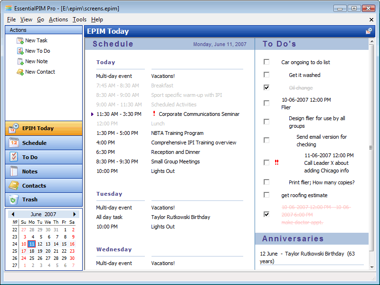
Task: Click the scroll-up arrow of To Do's pane
Action: pyautogui.click(x=372, y=42)
